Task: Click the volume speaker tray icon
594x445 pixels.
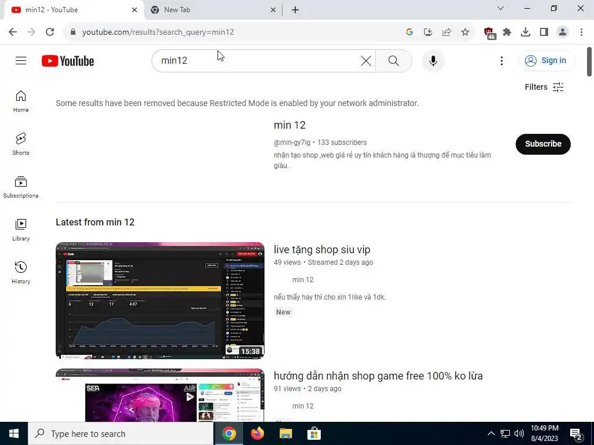Action: tap(519, 433)
